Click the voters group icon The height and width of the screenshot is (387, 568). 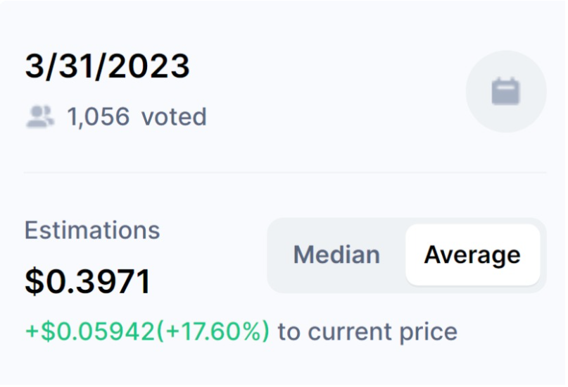tap(40, 116)
